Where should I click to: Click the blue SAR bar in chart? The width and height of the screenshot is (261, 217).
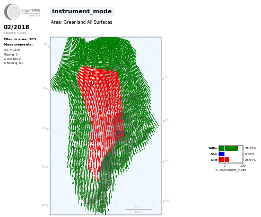tap(222, 154)
